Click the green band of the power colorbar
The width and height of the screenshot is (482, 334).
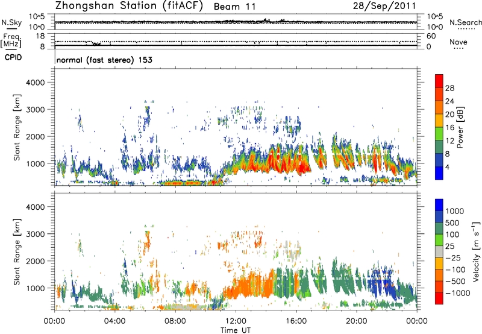tap(439, 134)
